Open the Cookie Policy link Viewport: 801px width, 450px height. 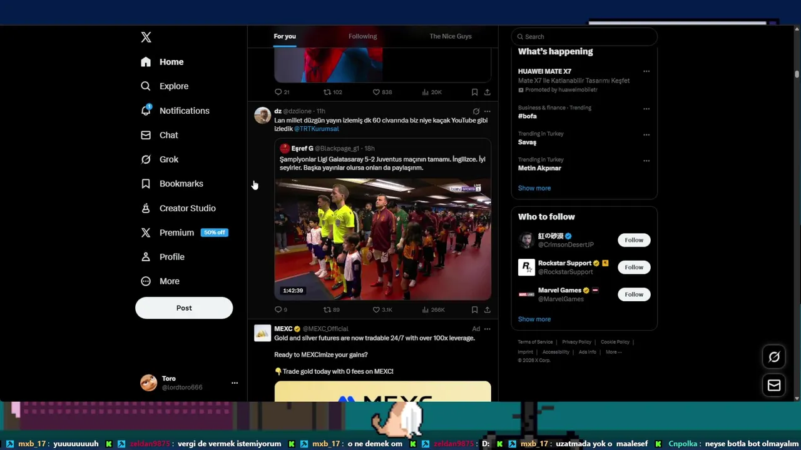tap(615, 342)
